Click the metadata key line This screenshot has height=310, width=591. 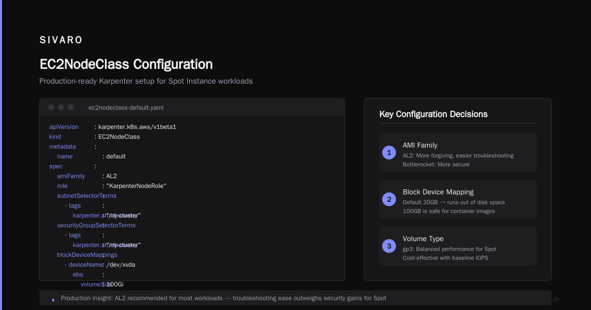63,147
